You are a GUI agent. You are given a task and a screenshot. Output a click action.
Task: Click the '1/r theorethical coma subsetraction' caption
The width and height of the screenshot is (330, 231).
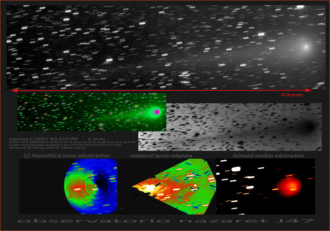pos(66,156)
